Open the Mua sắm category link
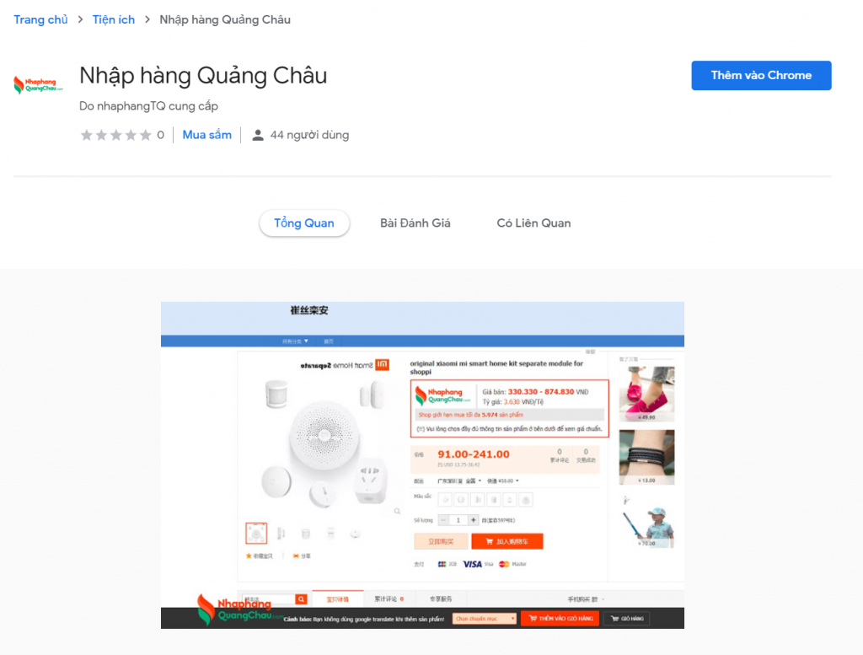 207,135
